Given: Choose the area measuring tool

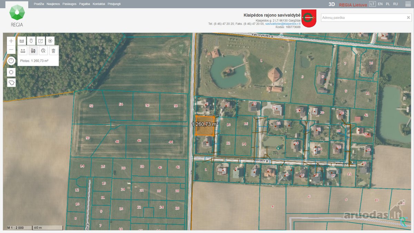Looking at the screenshot, I should [x=33, y=51].
